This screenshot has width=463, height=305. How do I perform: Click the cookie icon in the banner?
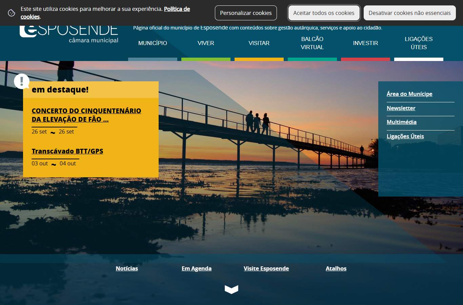(12, 13)
